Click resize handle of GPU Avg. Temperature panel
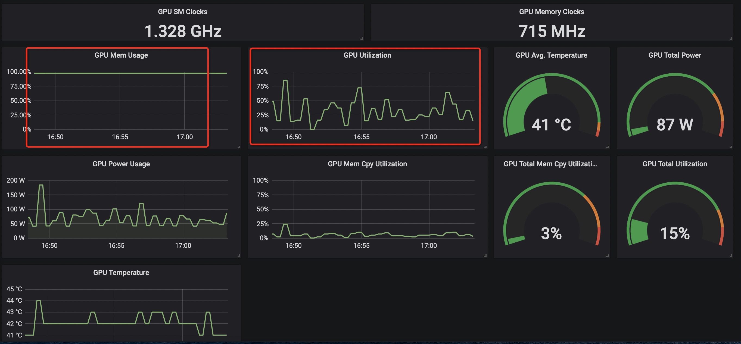741x344 pixels. click(608, 147)
